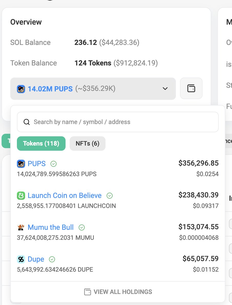This screenshot has width=232, height=305.
Task: Click the PUPS value $356,296.85
Action: coord(198,163)
